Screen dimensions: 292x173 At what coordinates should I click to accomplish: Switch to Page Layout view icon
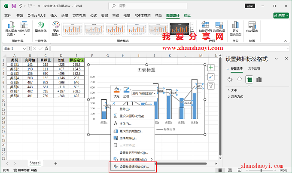pyautogui.click(x=230, y=170)
